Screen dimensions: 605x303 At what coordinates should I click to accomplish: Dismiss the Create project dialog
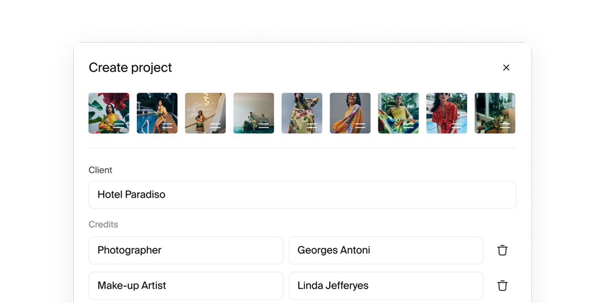click(506, 67)
